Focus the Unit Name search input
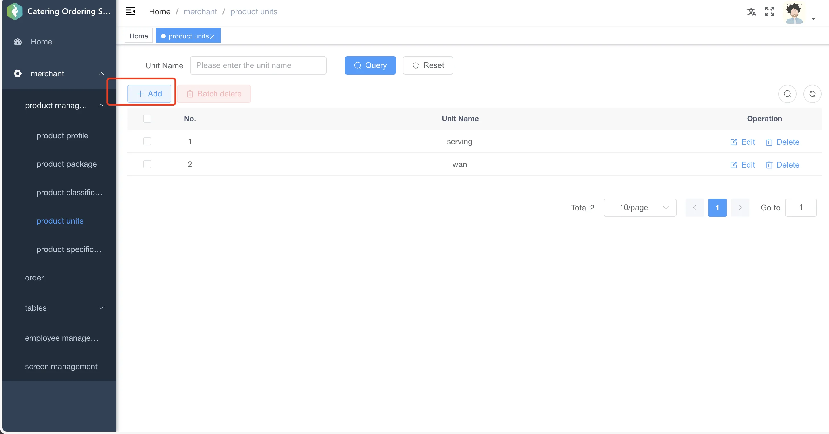 [258, 65]
